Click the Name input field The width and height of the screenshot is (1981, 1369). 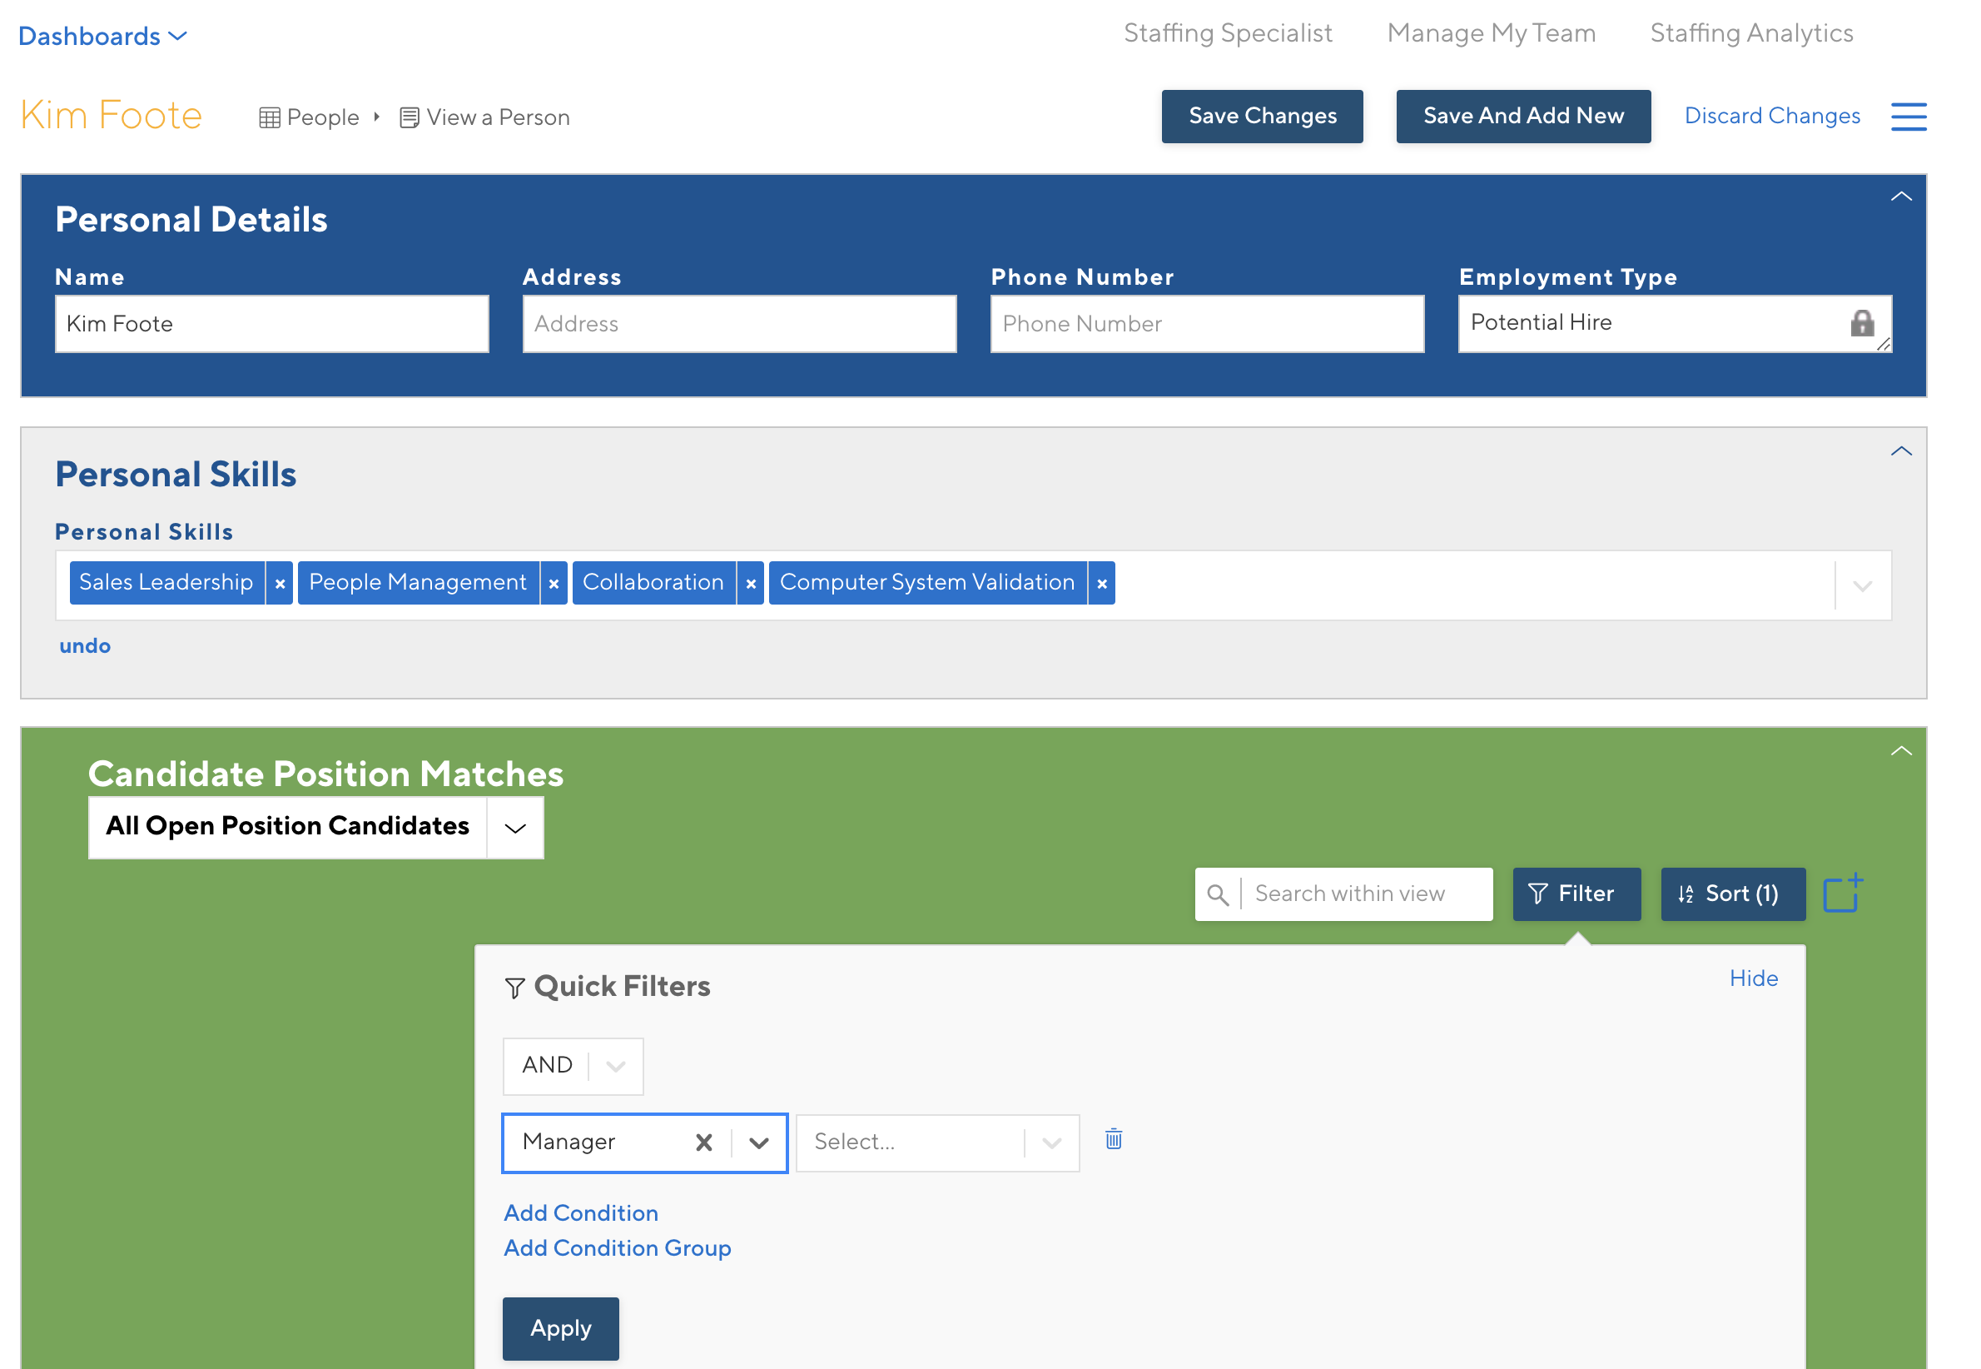click(271, 324)
